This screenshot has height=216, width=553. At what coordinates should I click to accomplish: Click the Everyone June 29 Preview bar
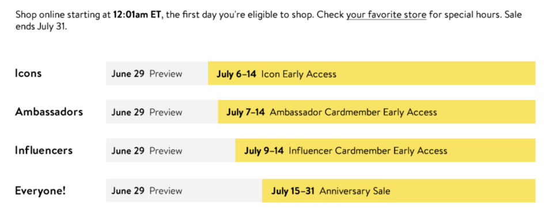pyautogui.click(x=184, y=191)
